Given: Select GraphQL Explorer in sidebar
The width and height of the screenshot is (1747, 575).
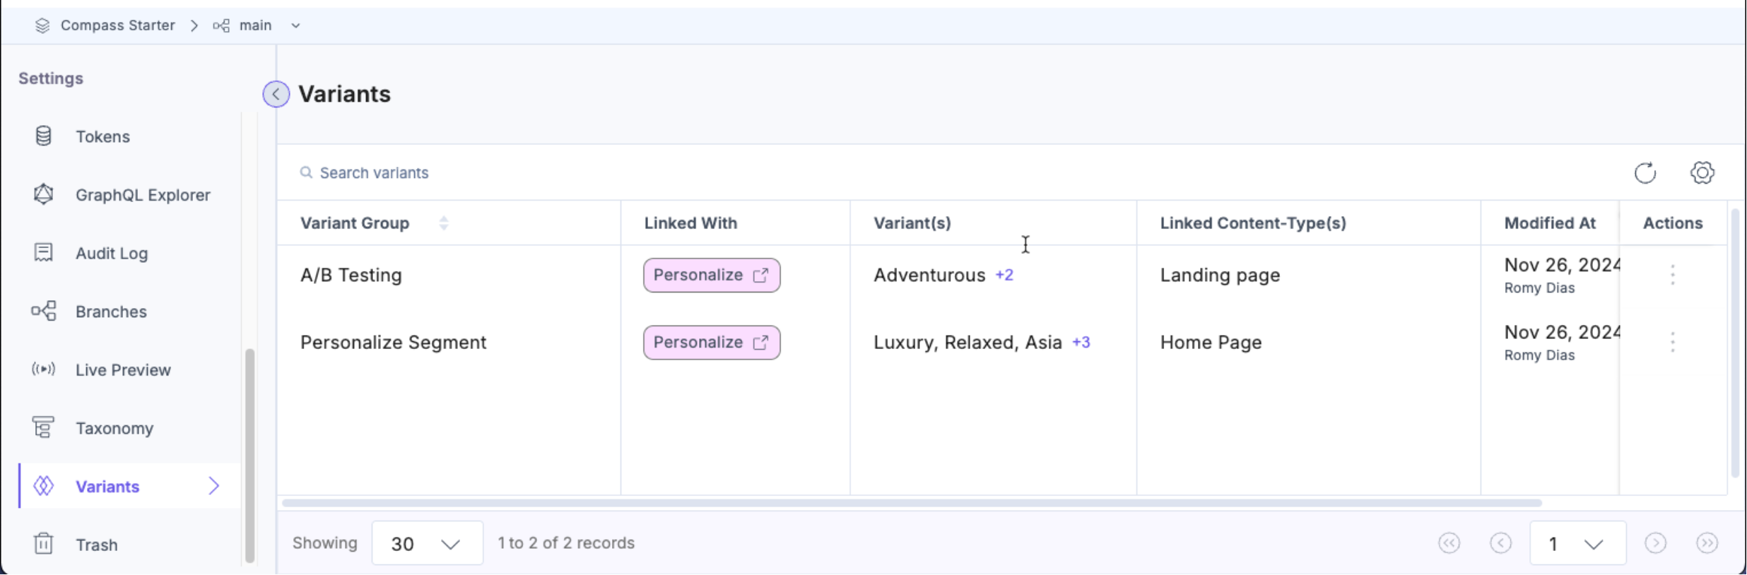Looking at the screenshot, I should coord(143,195).
